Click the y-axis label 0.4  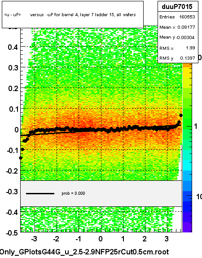pyautogui.click(x=13, y=48)
